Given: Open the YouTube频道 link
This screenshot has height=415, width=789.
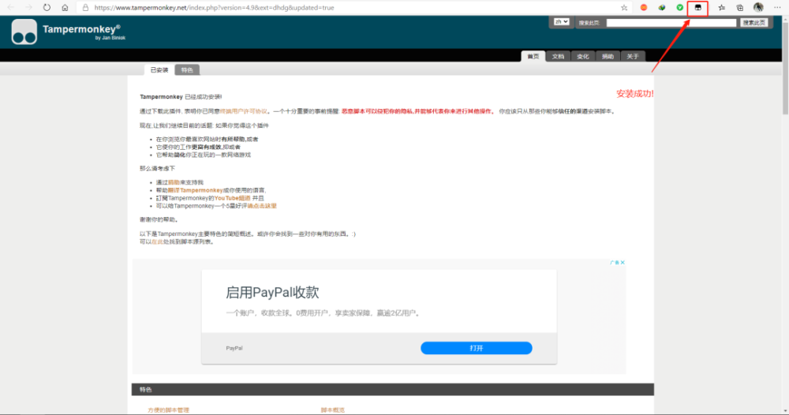Looking at the screenshot, I should pyautogui.click(x=233, y=198).
